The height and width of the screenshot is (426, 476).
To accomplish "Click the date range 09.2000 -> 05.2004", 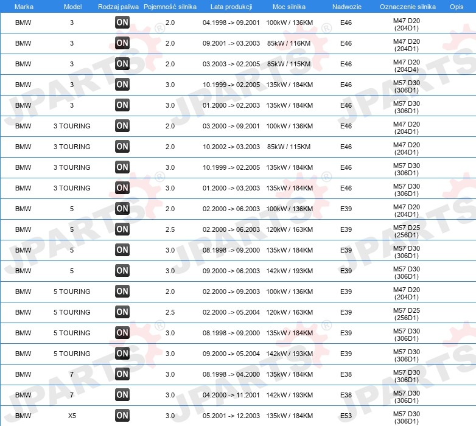I will pyautogui.click(x=231, y=354).
